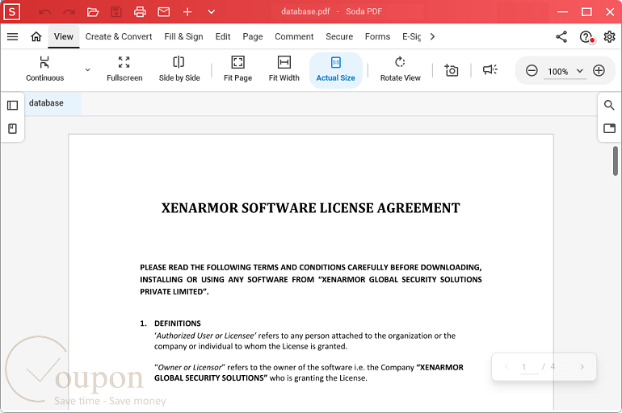
Task: Click the 100% zoom value field
Action: tap(557, 72)
